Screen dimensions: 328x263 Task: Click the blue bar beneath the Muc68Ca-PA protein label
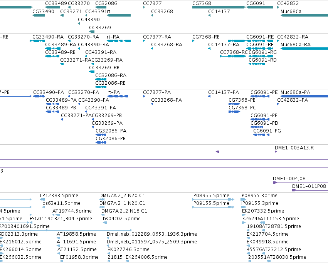304,96
